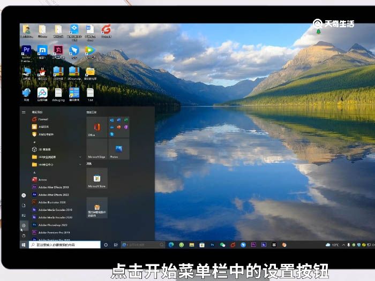Click the Windows Start button
The height and width of the screenshot is (281, 375).
tap(24, 245)
